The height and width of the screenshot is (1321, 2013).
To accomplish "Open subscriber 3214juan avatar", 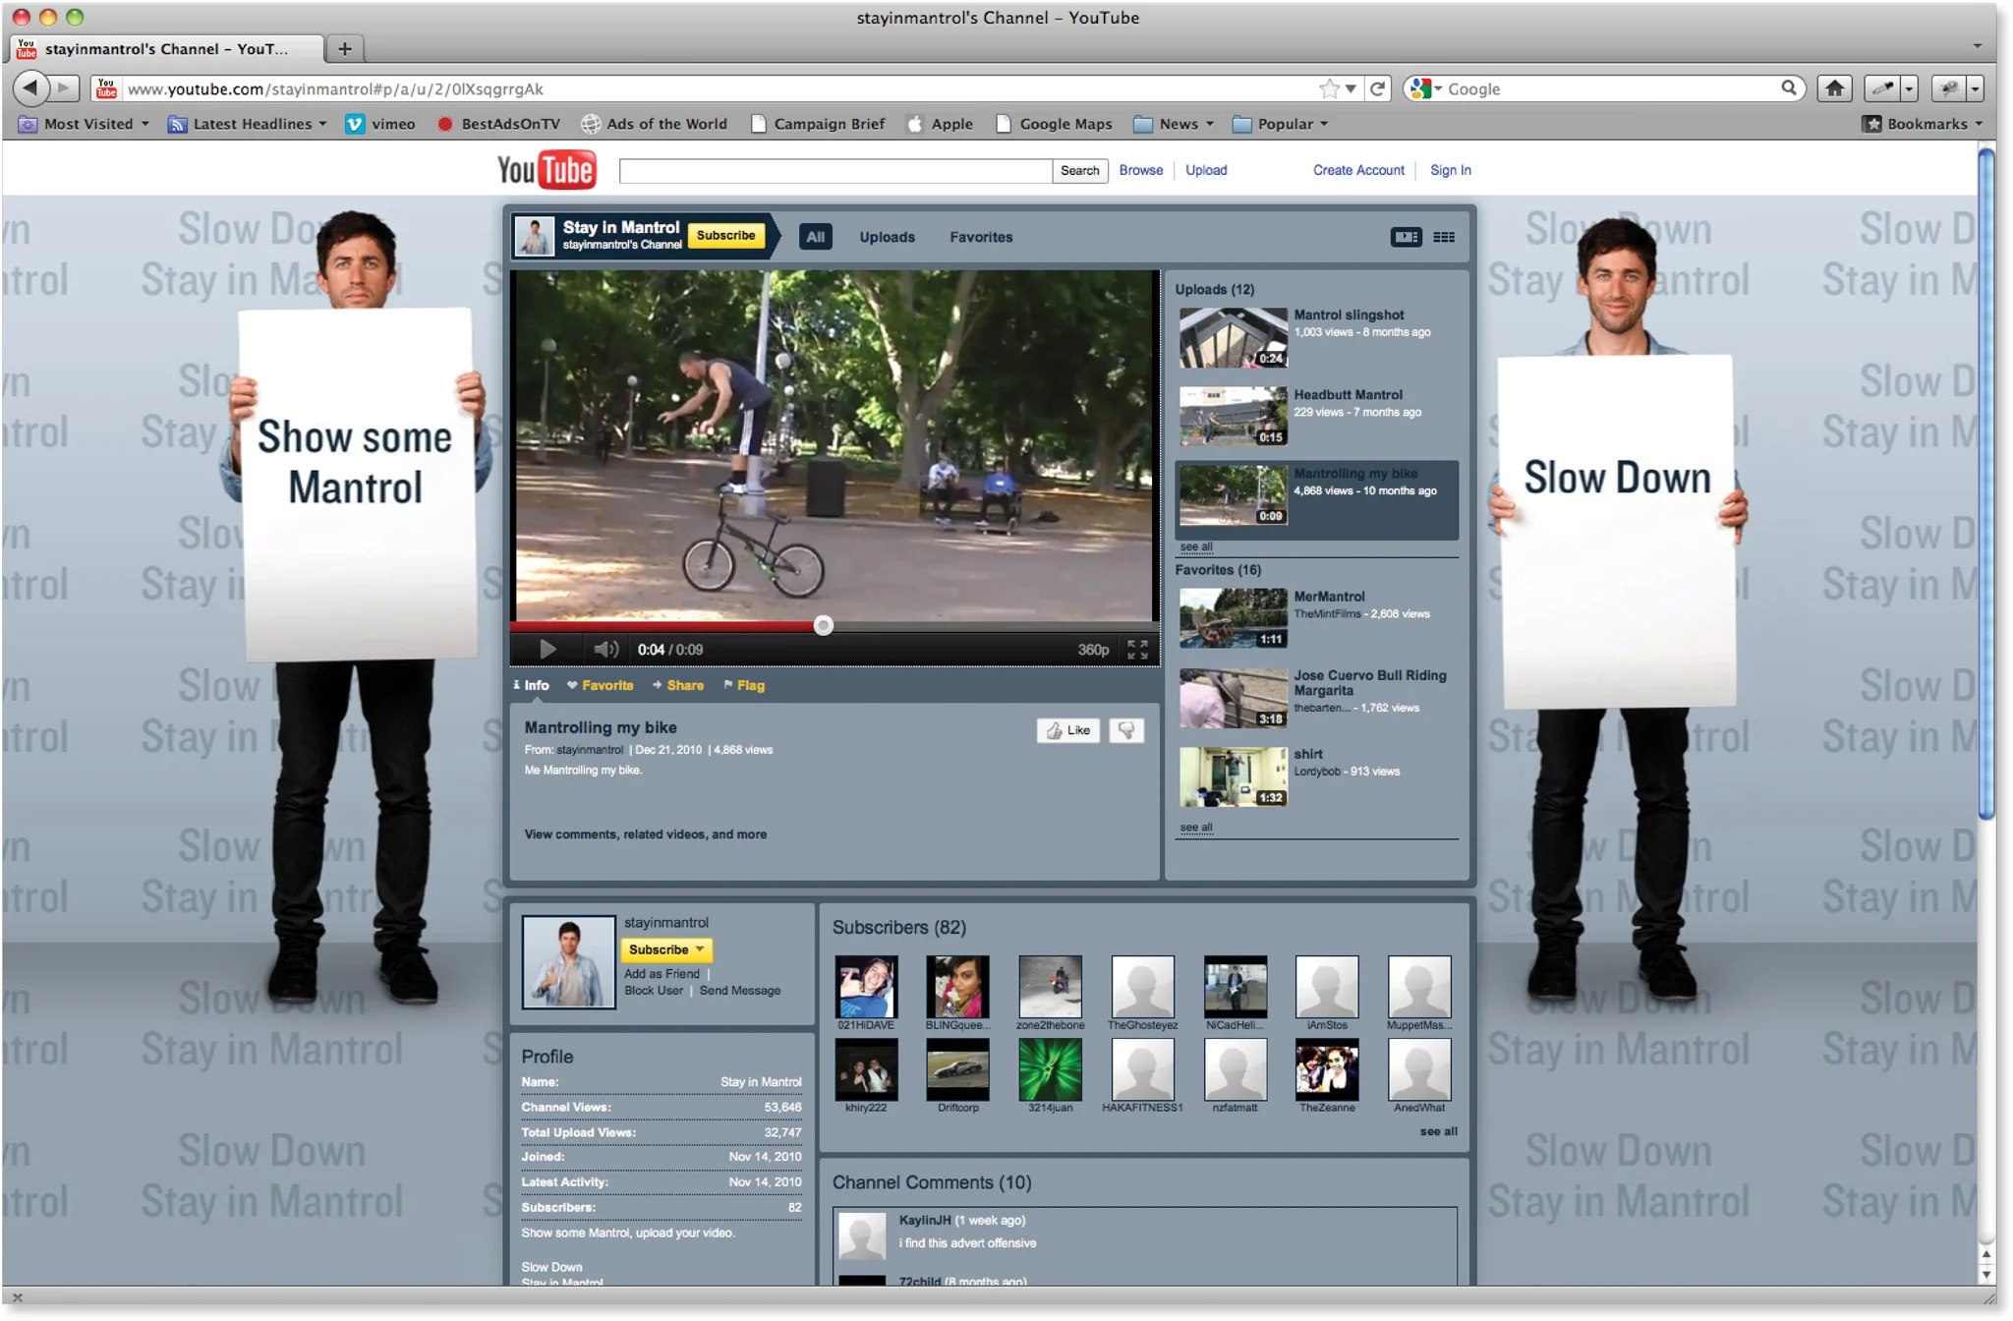I will [1050, 1069].
